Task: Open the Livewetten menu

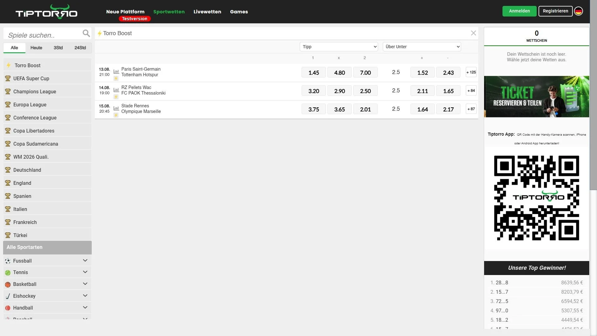Action: click(x=207, y=12)
